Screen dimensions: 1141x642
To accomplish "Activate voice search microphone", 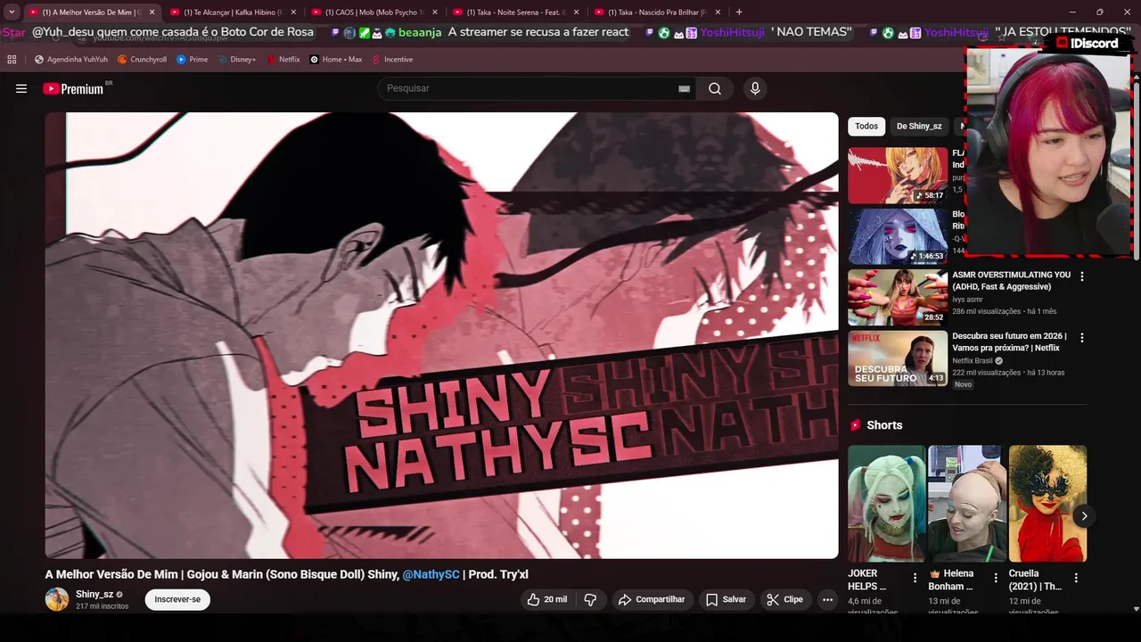I will click(755, 88).
